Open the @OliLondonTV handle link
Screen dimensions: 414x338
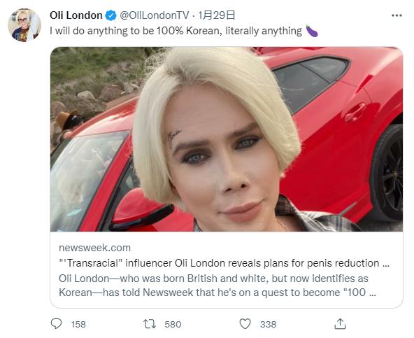[x=155, y=15]
